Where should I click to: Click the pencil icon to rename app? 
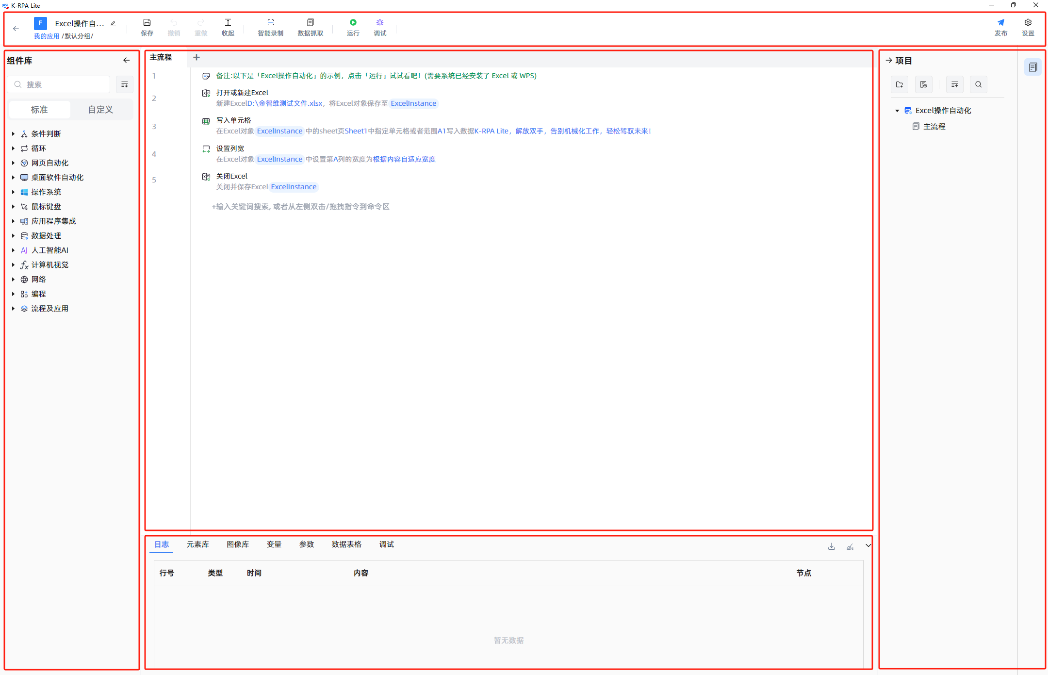[x=113, y=23]
